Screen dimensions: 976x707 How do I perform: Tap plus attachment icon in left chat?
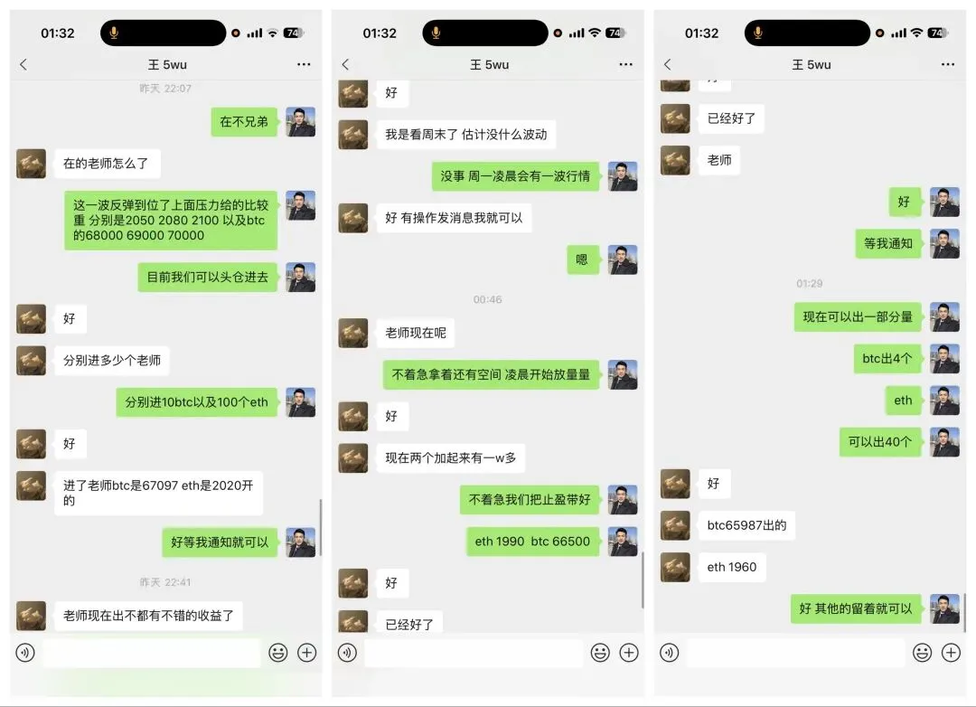pos(307,652)
